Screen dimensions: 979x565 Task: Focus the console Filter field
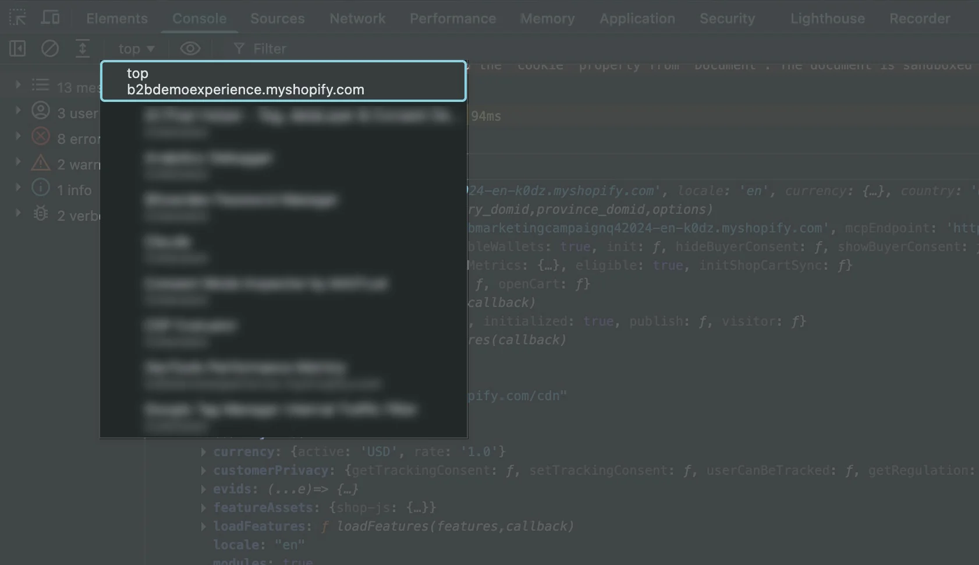pos(269,48)
